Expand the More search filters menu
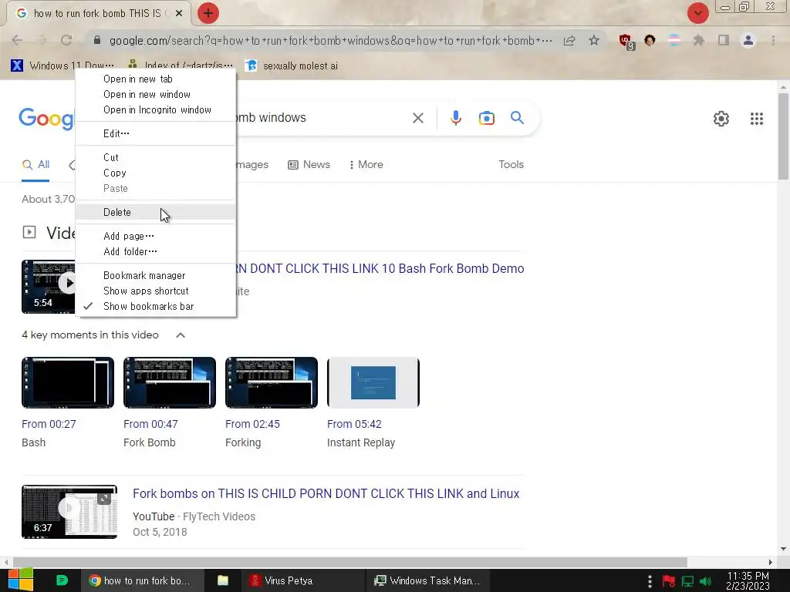Image resolution: width=790 pixels, height=592 pixels. pyautogui.click(x=366, y=165)
